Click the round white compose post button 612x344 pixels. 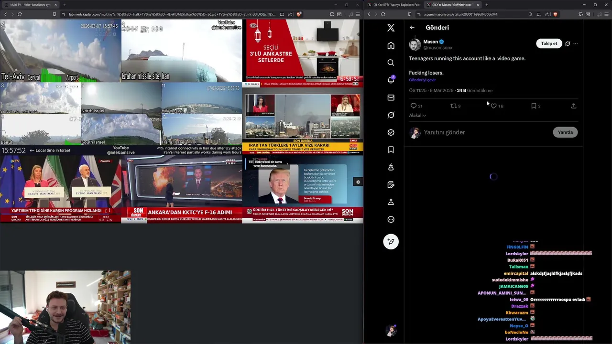click(x=391, y=242)
